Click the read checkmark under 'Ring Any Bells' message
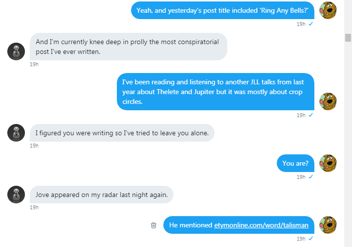Viewport: 352px width, 247px height. (x=311, y=24)
